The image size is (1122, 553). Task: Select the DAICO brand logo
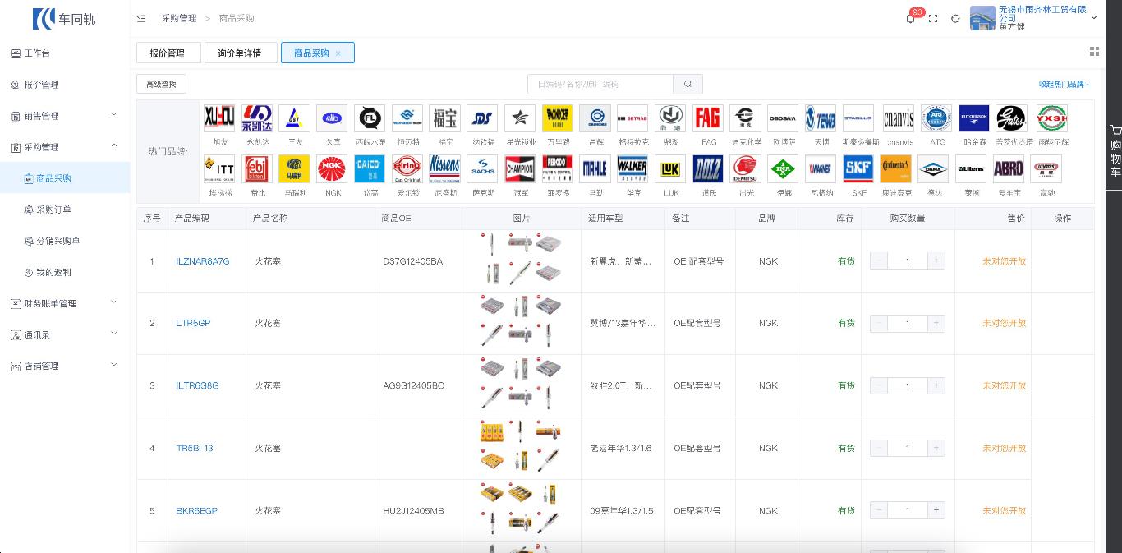370,168
